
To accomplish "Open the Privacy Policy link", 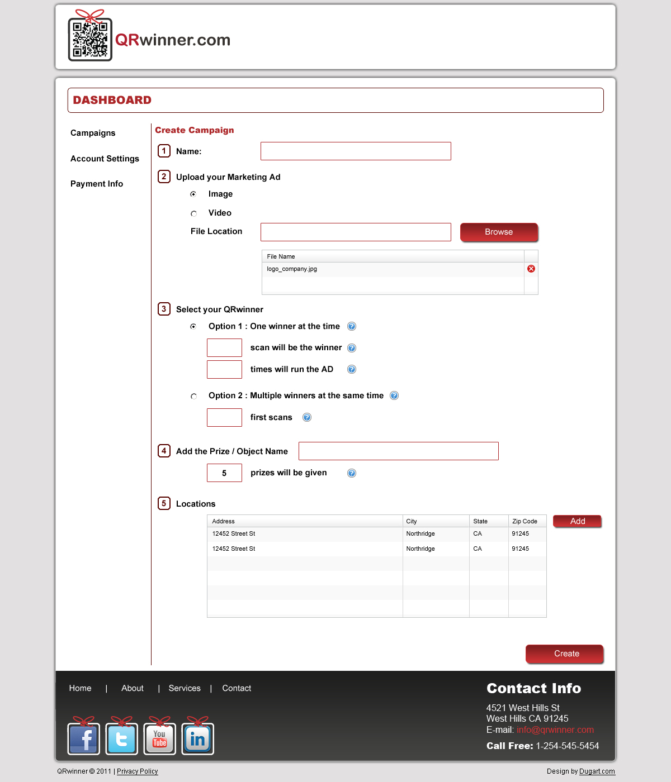I will tap(138, 771).
